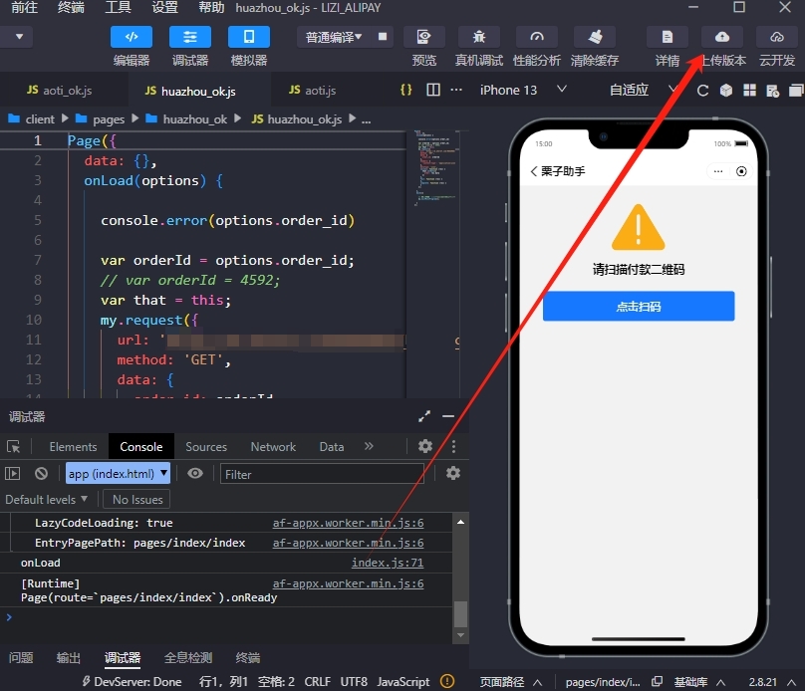Screen dimensions: 805x691
Task: Switch to the Network tab
Action: [x=273, y=447]
